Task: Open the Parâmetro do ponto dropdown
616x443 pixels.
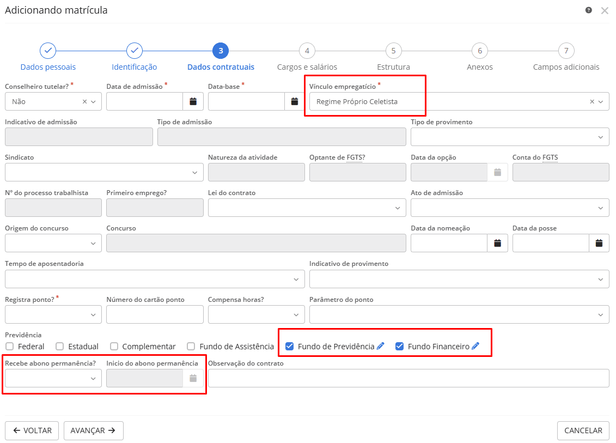Action: click(459, 314)
